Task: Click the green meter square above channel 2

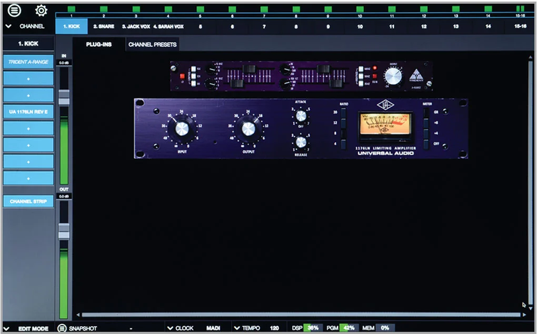Action: point(103,9)
